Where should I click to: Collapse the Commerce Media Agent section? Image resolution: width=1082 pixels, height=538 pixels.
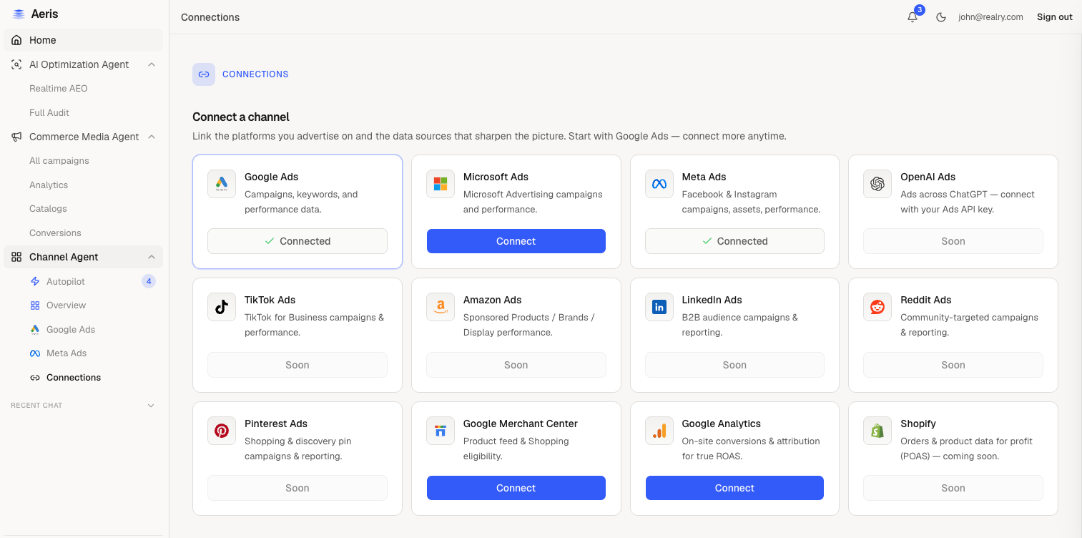[151, 137]
